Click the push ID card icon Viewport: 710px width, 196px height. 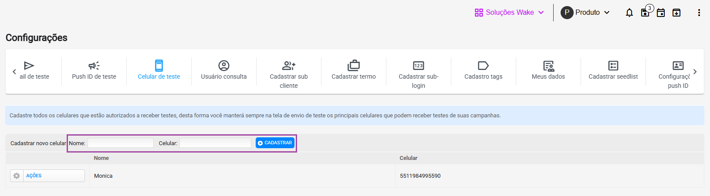click(x=678, y=66)
